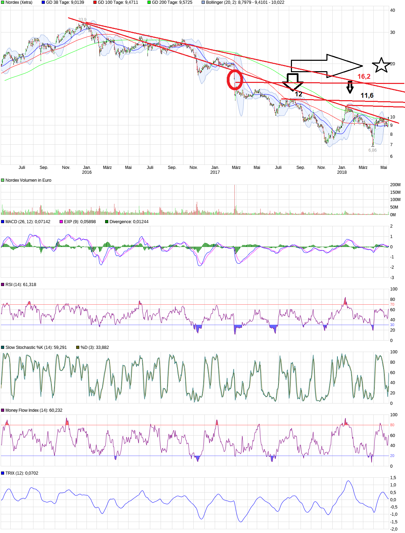Click the 33,9 peak price label
The image size is (405, 533).
82,20
